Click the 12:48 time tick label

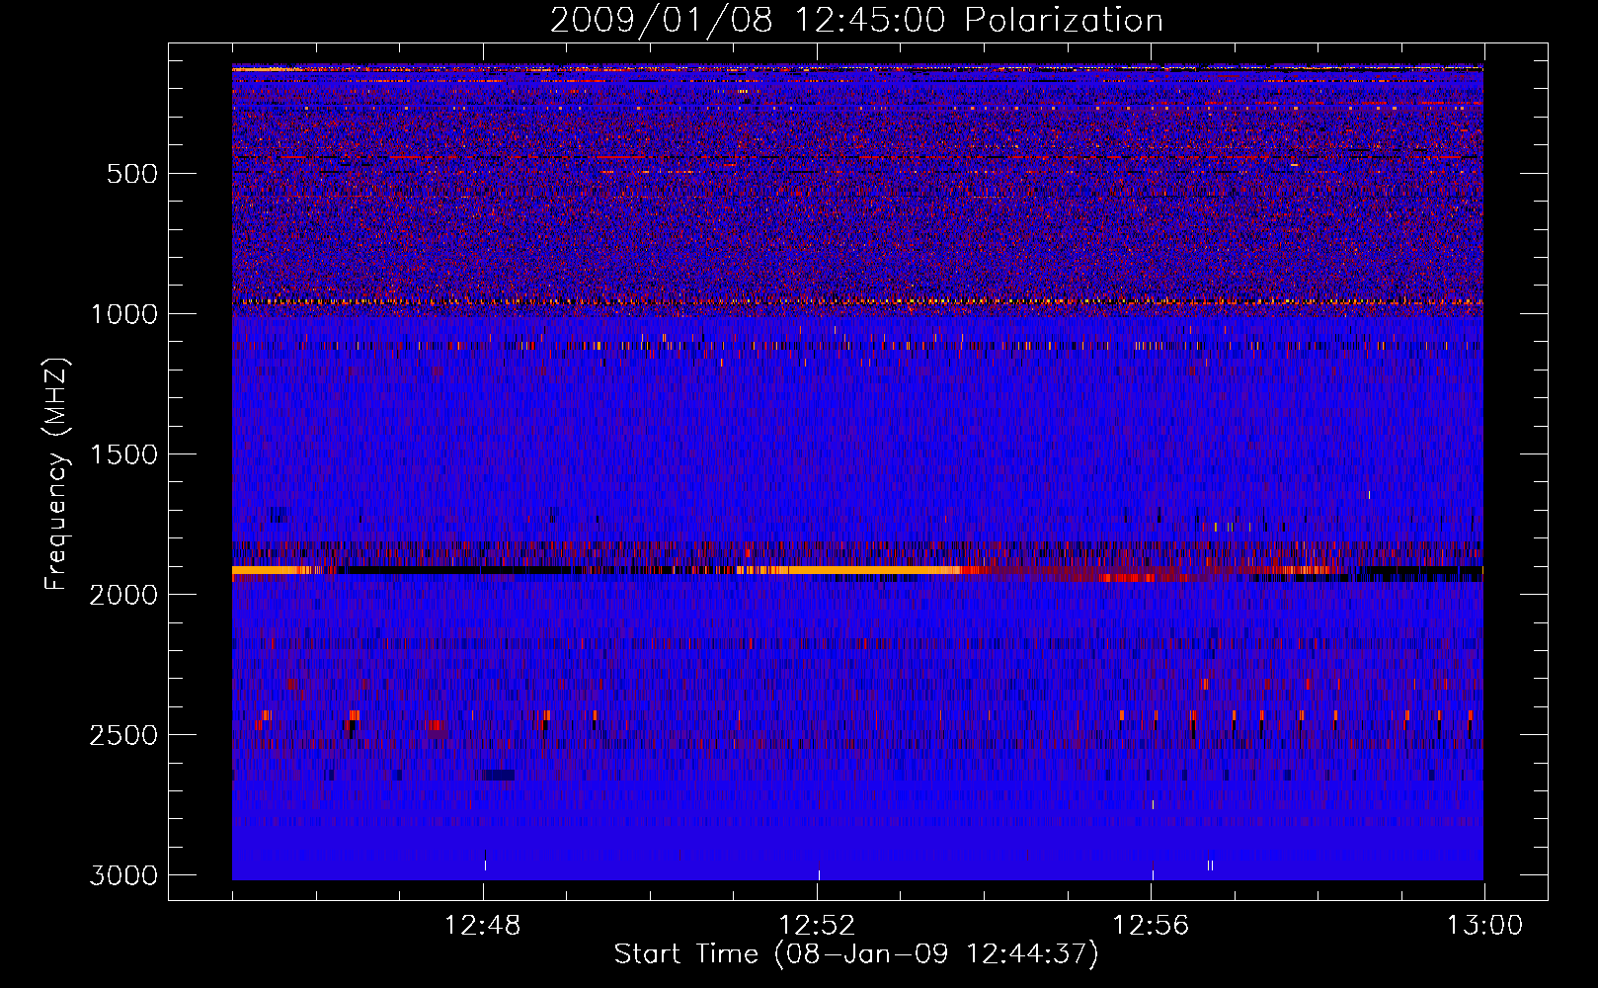[483, 926]
